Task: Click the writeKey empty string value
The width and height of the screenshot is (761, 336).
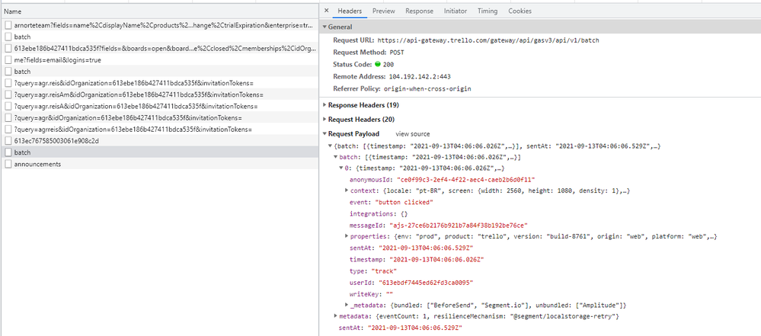Action: pos(389,294)
